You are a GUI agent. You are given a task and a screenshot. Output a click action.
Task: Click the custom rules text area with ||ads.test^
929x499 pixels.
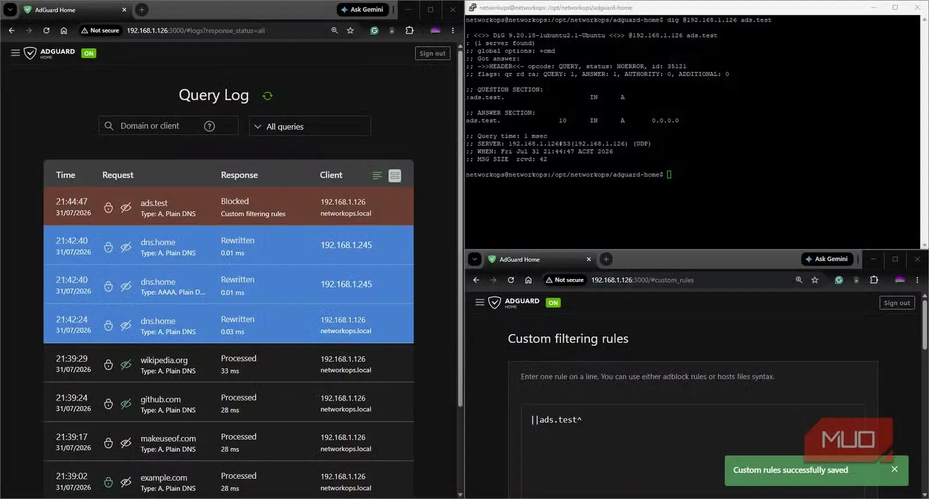point(693,450)
